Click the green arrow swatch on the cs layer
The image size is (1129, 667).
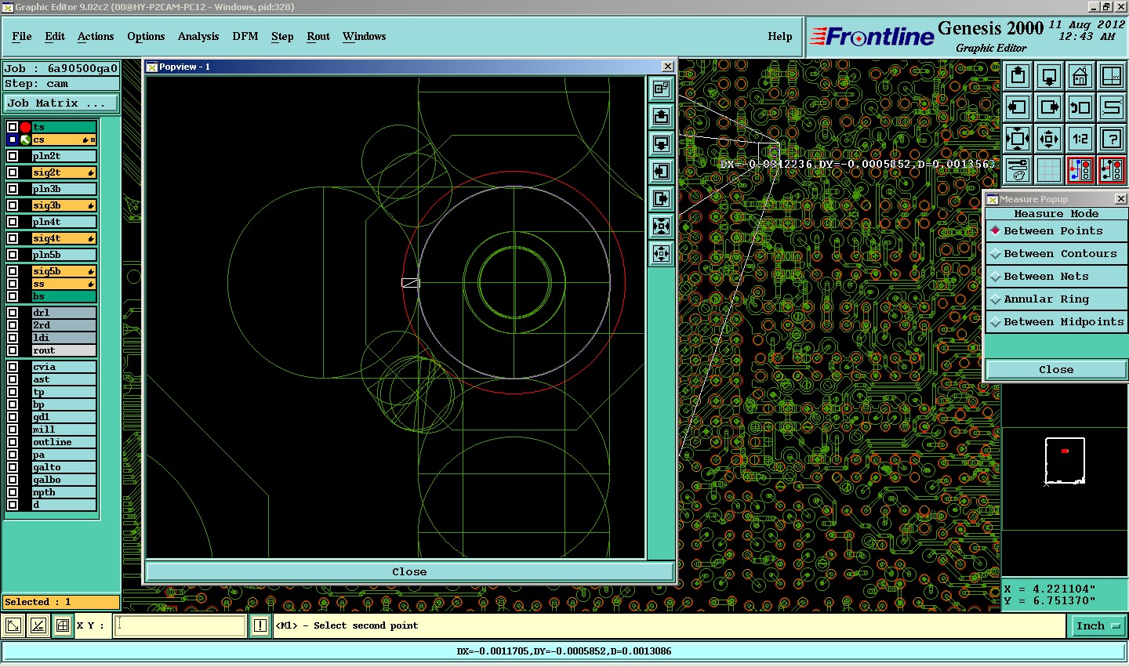[x=25, y=140]
